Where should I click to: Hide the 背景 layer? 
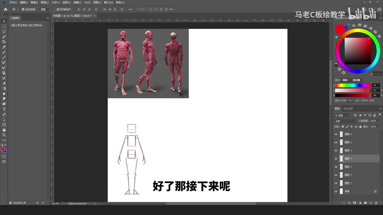click(336, 191)
